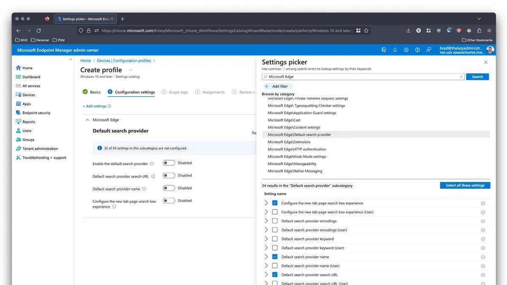Uncheck Default search provider name

(x=275, y=257)
